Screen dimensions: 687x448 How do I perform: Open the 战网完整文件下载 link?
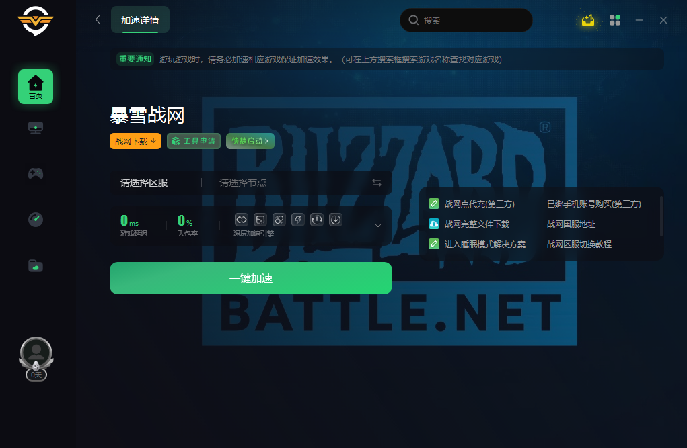pyautogui.click(x=477, y=224)
